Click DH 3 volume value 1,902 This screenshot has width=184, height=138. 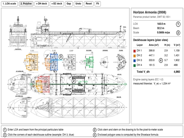tap(177, 60)
